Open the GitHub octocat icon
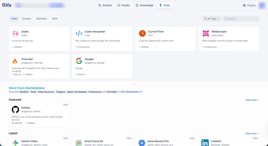The height and width of the screenshot is (146, 268). (15, 109)
